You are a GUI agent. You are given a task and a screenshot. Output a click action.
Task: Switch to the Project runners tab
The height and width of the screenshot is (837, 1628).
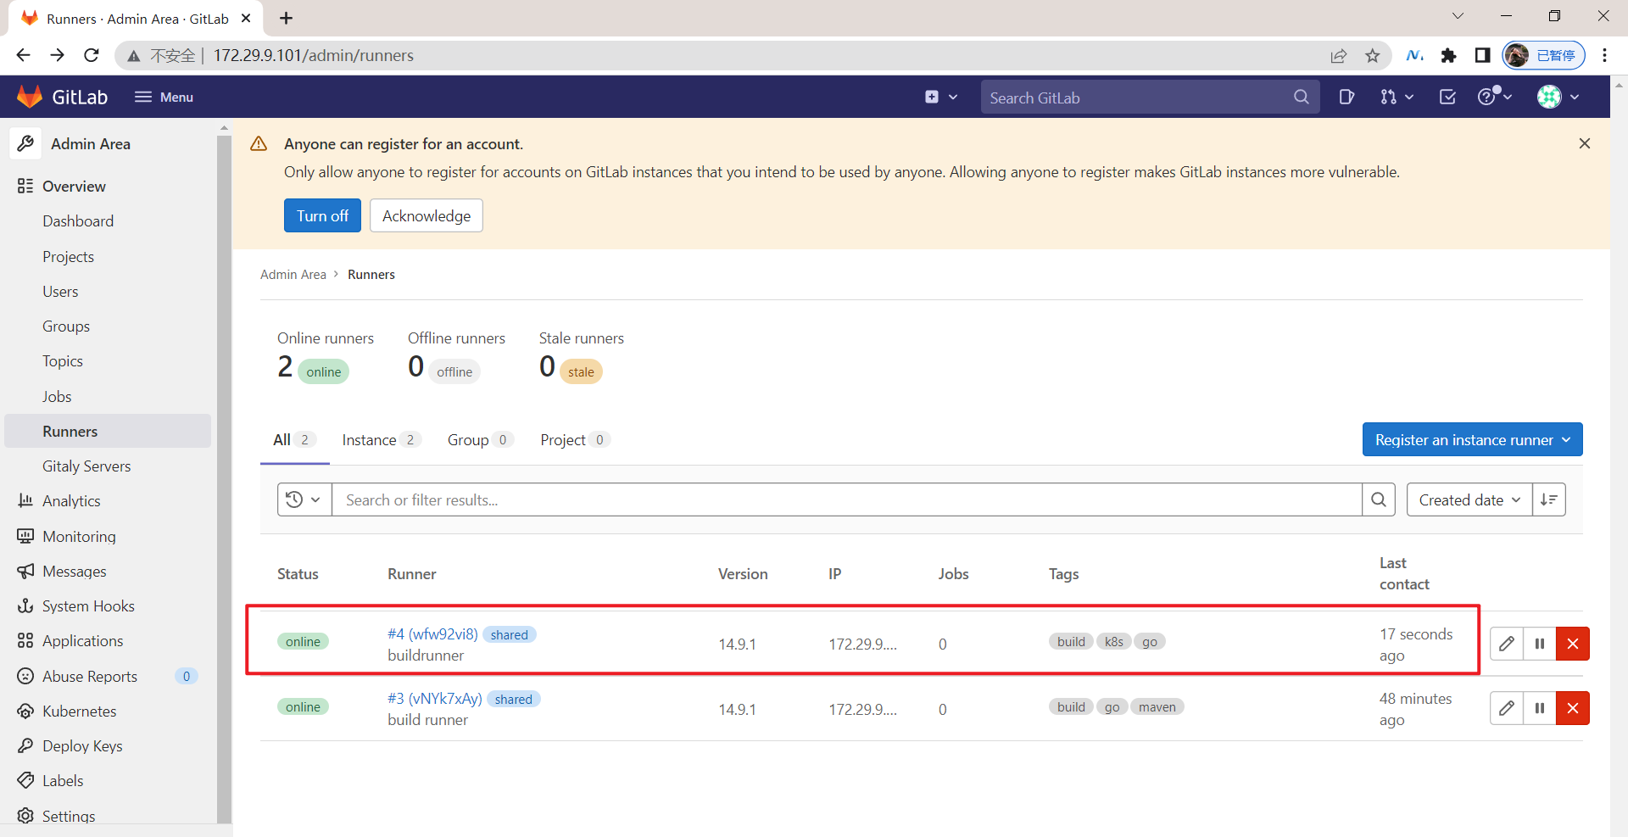575,439
